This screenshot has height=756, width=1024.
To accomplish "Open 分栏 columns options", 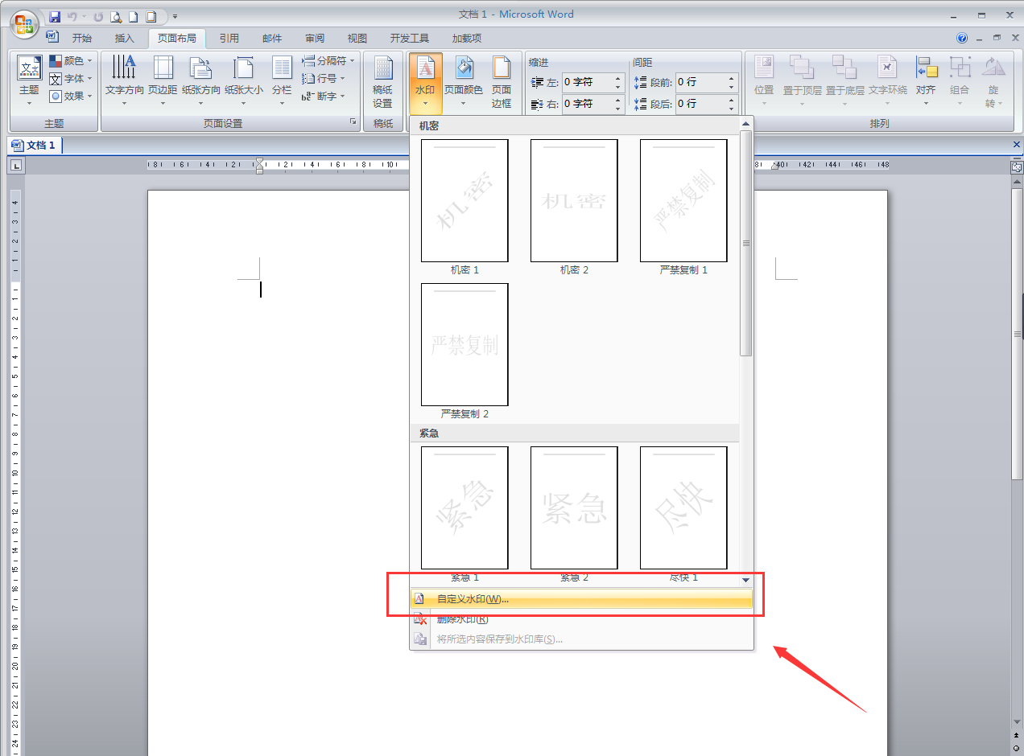I will (x=282, y=81).
